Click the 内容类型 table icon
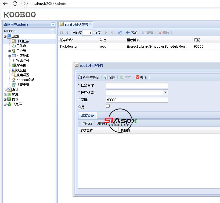Screen dimensions: 220x203 14,56
